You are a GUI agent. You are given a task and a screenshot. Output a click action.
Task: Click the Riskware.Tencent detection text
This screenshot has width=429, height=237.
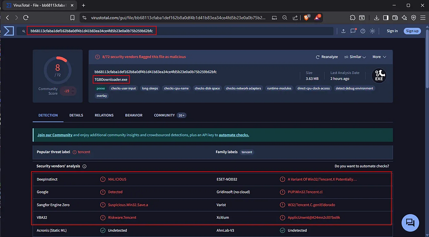tap(122, 218)
